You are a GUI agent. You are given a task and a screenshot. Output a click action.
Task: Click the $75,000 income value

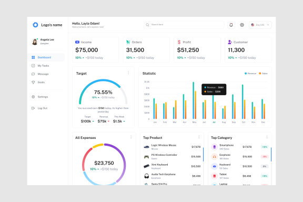(87, 50)
